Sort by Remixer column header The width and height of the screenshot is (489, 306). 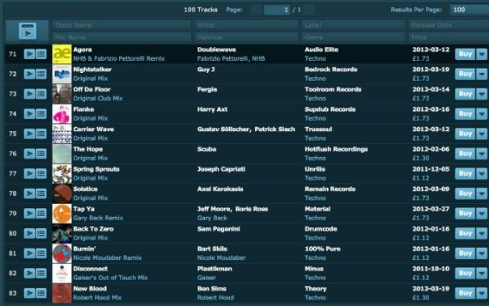pyautogui.click(x=246, y=37)
